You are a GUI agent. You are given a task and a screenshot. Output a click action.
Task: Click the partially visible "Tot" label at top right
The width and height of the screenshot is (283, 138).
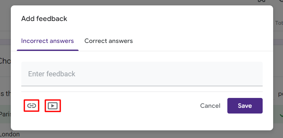(x=279, y=23)
